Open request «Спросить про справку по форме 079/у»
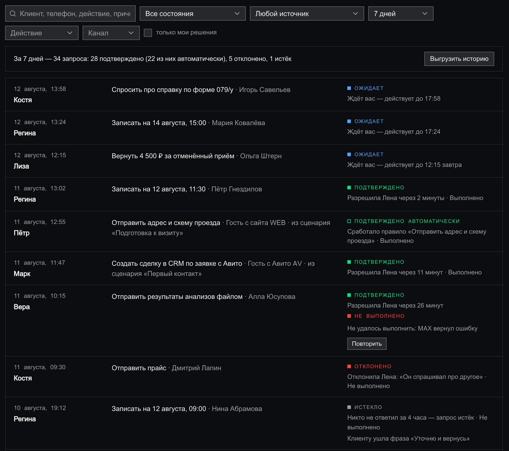This screenshot has width=509, height=451. coord(172,90)
